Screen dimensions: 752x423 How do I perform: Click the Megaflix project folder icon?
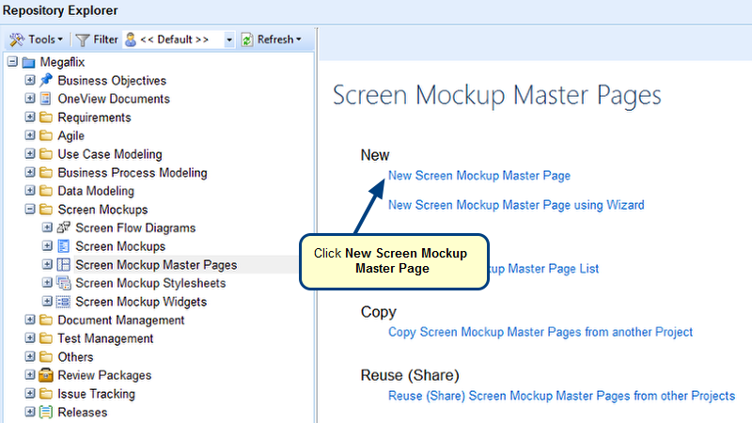click(x=28, y=62)
